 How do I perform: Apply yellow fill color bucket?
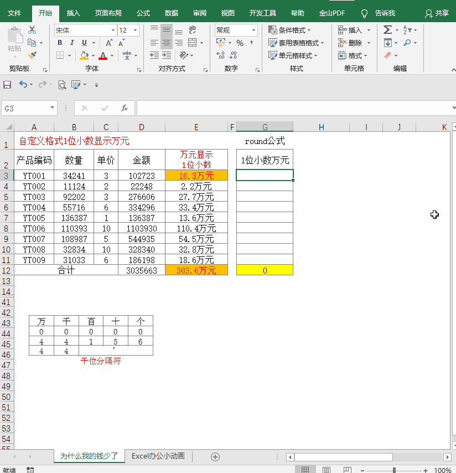click(84, 55)
